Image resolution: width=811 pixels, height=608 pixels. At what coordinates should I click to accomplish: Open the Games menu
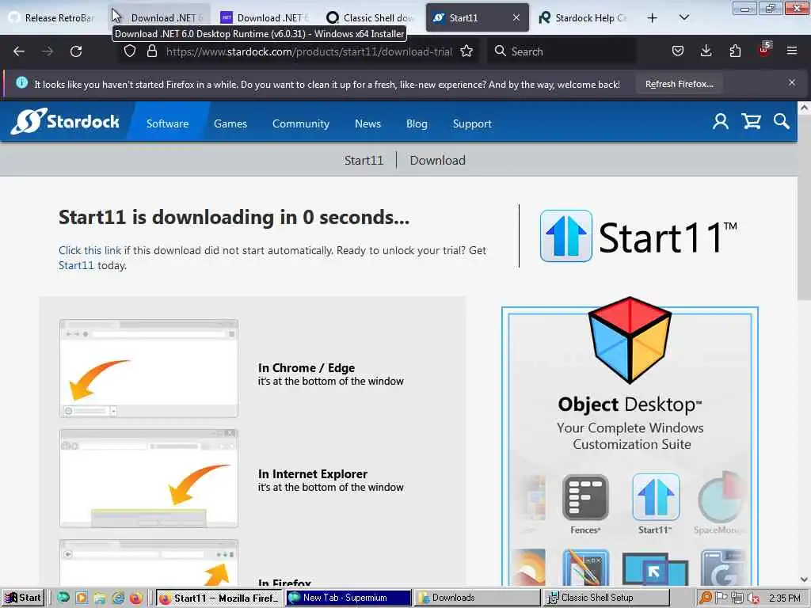230,123
